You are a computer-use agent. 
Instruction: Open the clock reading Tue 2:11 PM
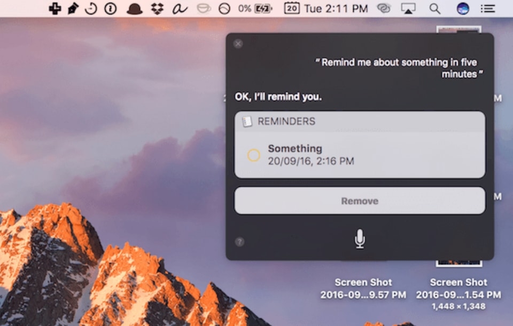336,9
